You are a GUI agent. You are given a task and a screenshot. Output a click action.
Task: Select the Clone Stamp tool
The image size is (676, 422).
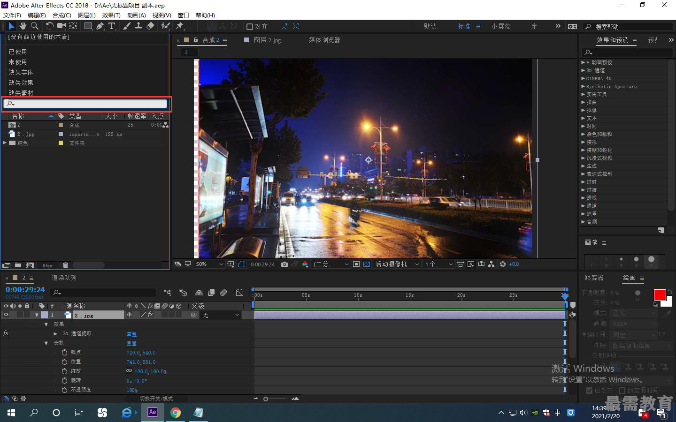pyautogui.click(x=138, y=26)
